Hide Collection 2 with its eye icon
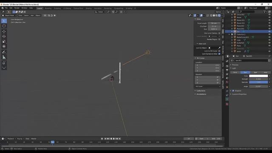Image resolution: width=272 pixels, height=153 pixels. click(x=269, y=34)
